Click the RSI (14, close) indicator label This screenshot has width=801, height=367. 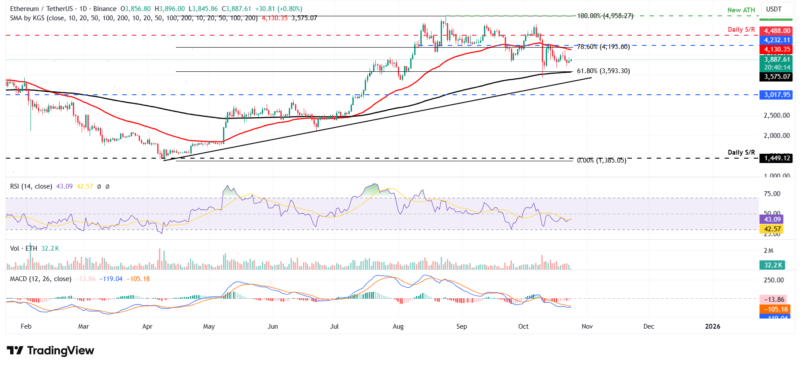click(31, 186)
